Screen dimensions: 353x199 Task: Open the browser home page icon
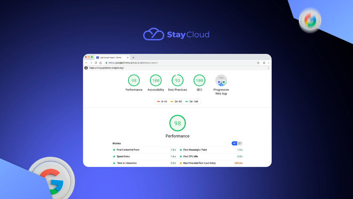point(100,63)
